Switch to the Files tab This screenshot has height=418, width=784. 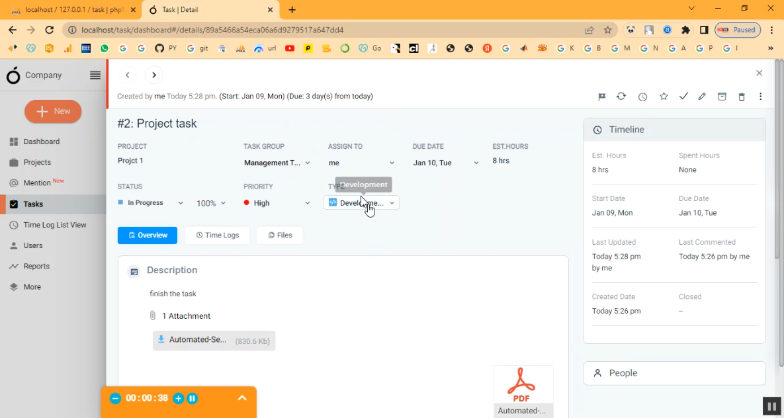[280, 235]
